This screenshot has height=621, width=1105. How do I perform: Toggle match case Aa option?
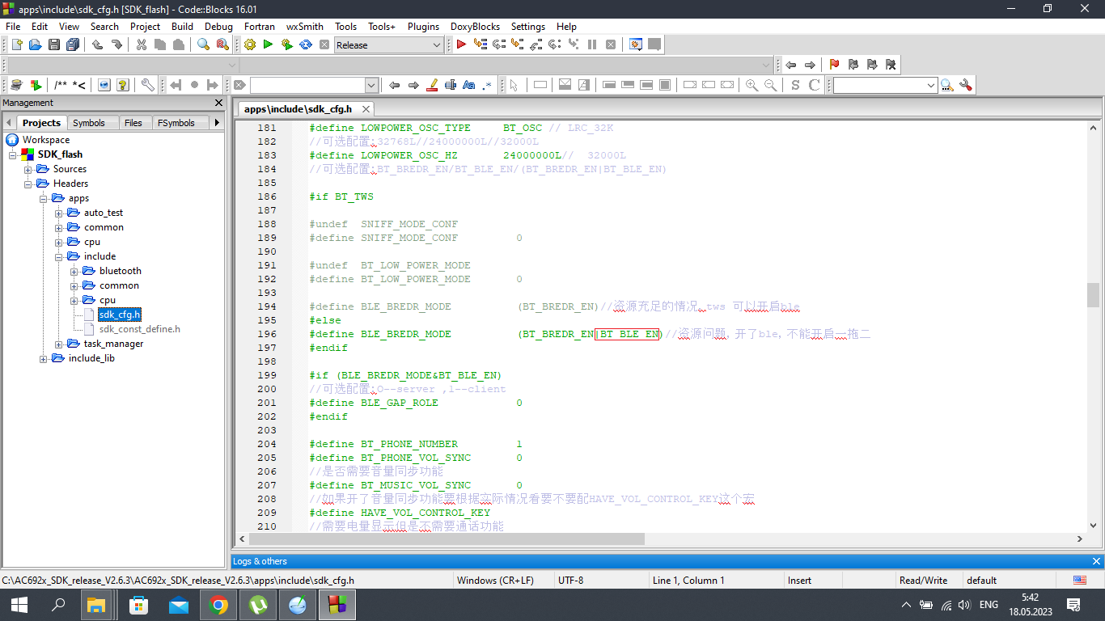[468, 85]
